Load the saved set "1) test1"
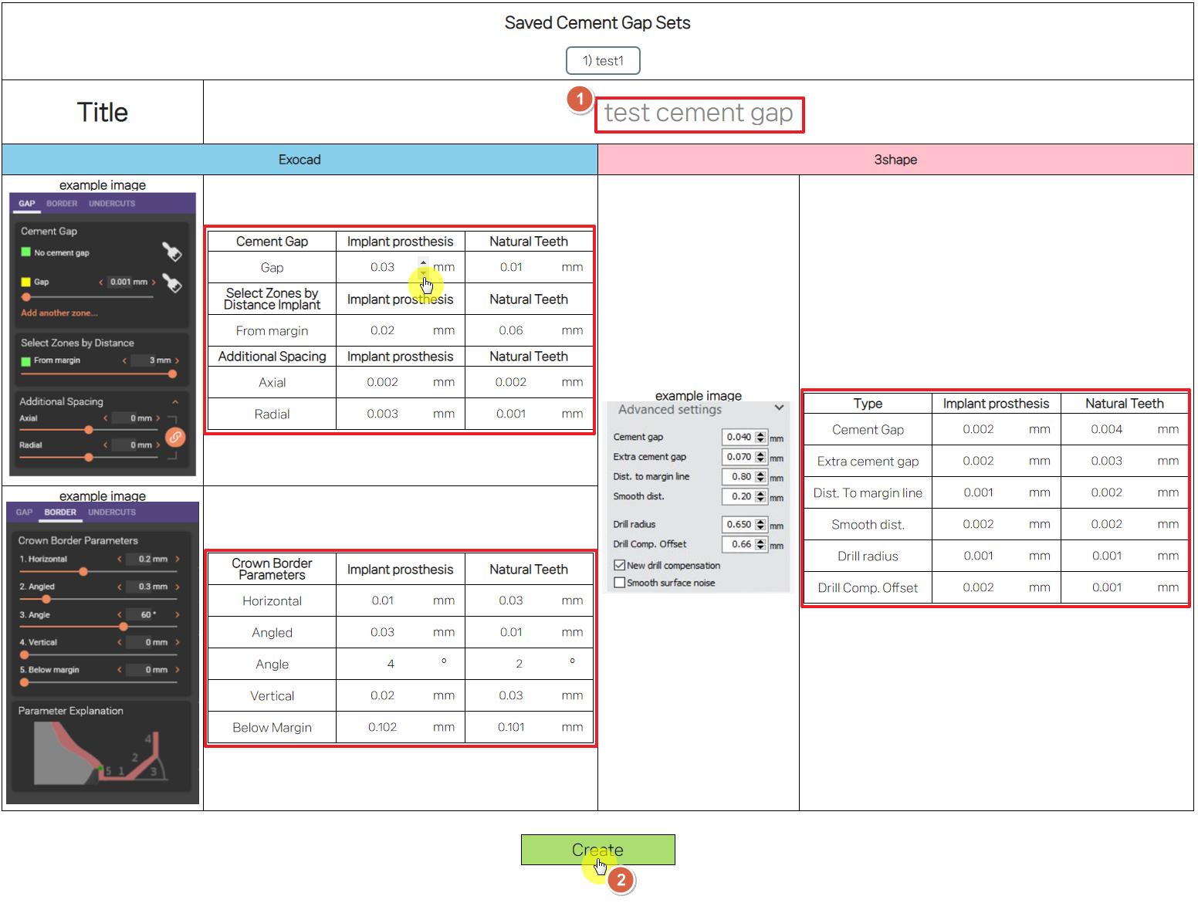This screenshot has height=903, width=1198. tap(603, 61)
